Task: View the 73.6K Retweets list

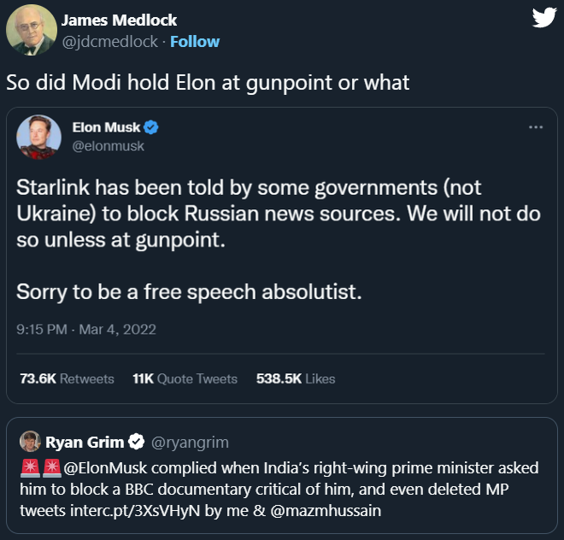Action: [67, 379]
